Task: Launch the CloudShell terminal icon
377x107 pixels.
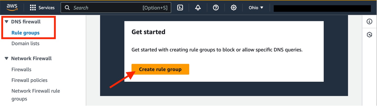Action: click(x=180, y=8)
